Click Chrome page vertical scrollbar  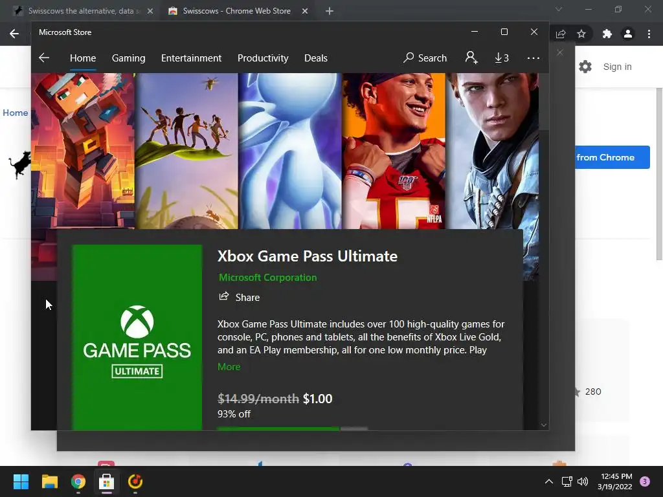(659, 174)
